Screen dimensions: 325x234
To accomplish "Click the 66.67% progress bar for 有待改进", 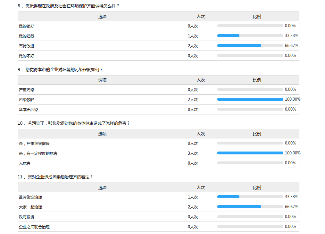I will [250, 46].
